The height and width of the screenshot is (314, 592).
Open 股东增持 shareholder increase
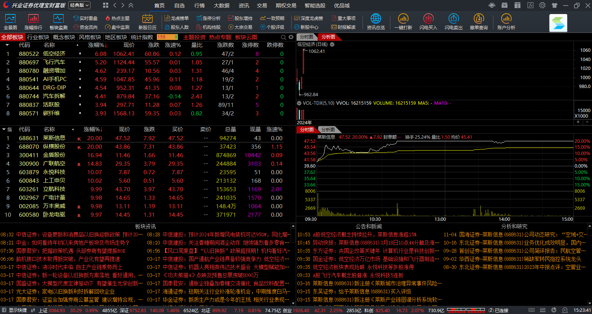(241, 18)
